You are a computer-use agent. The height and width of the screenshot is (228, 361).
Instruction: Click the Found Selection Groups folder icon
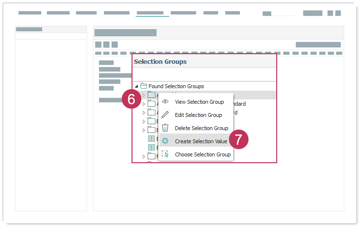(x=144, y=86)
